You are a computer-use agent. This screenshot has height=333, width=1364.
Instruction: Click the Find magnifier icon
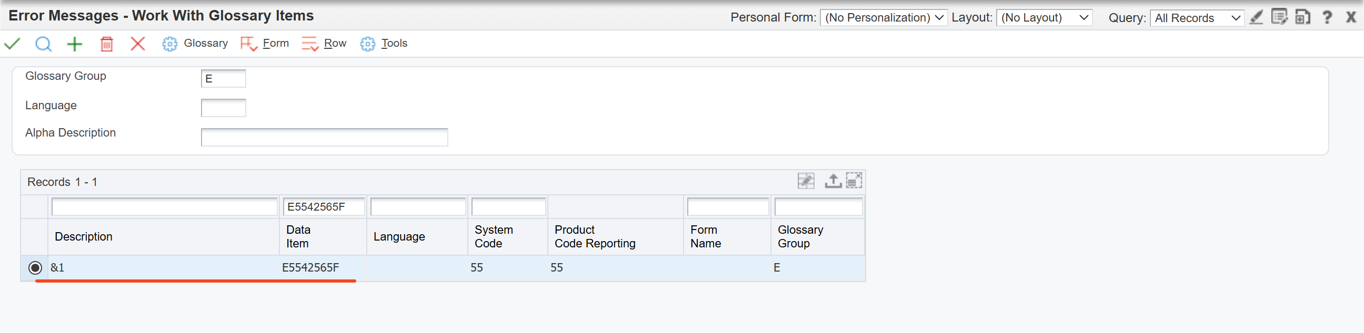tap(44, 44)
